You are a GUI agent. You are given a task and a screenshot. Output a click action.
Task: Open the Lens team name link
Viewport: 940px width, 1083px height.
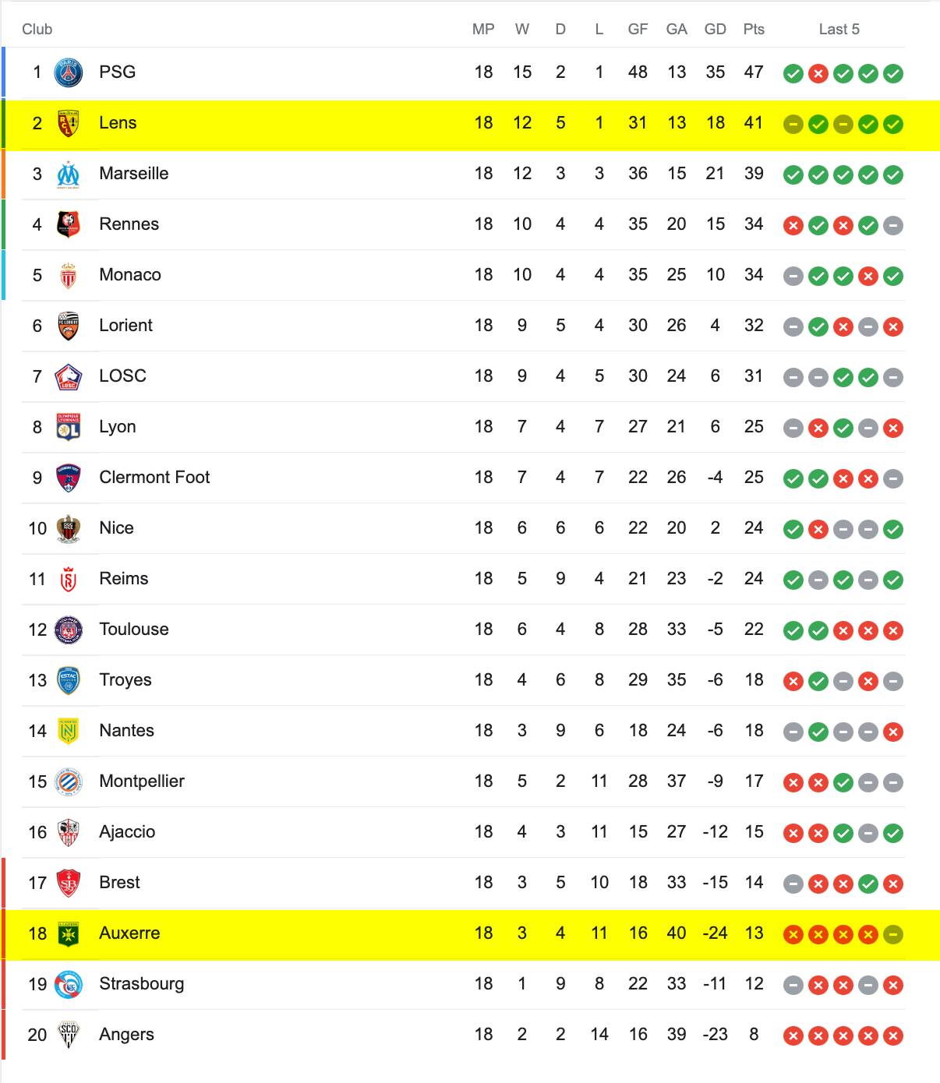tap(118, 123)
